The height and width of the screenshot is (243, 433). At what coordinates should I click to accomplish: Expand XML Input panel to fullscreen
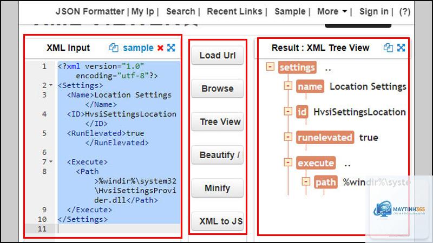point(171,48)
